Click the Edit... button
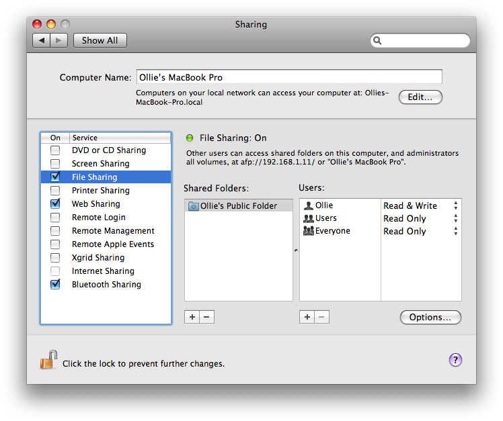 click(420, 97)
